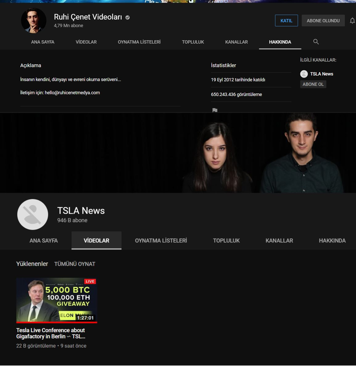Open channel search magnifier icon
Screen dimensions: 356x366
pyautogui.click(x=316, y=42)
